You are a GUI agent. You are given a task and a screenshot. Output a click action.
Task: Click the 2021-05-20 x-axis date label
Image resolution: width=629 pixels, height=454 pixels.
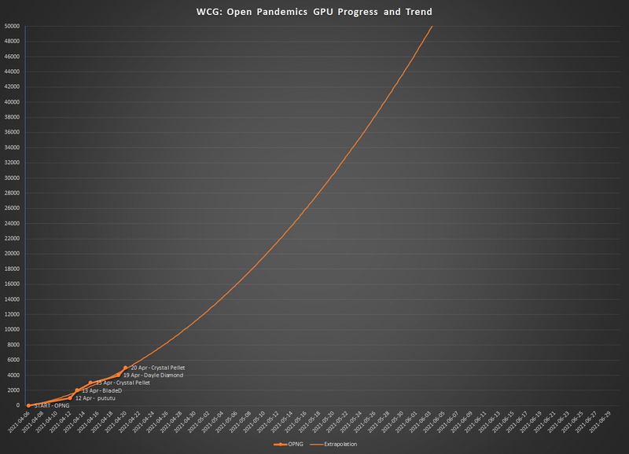[x=324, y=422]
